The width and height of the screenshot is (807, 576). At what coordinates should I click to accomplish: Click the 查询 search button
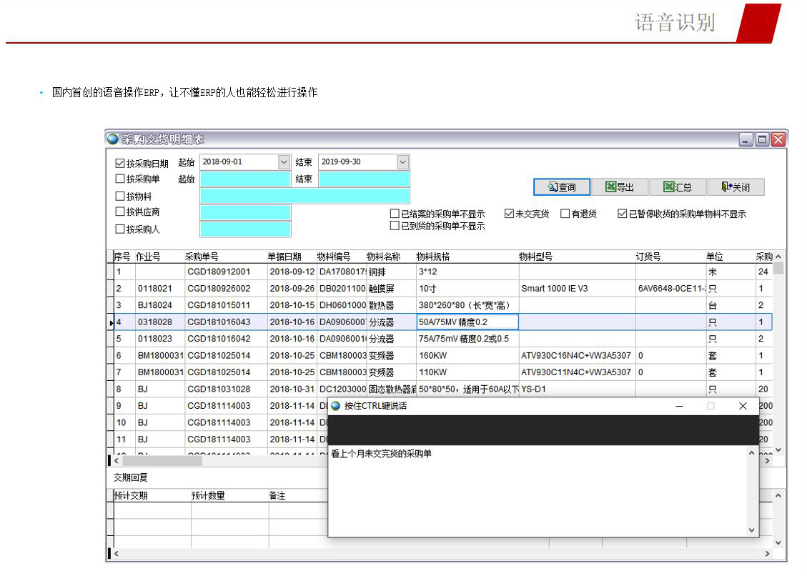point(562,187)
